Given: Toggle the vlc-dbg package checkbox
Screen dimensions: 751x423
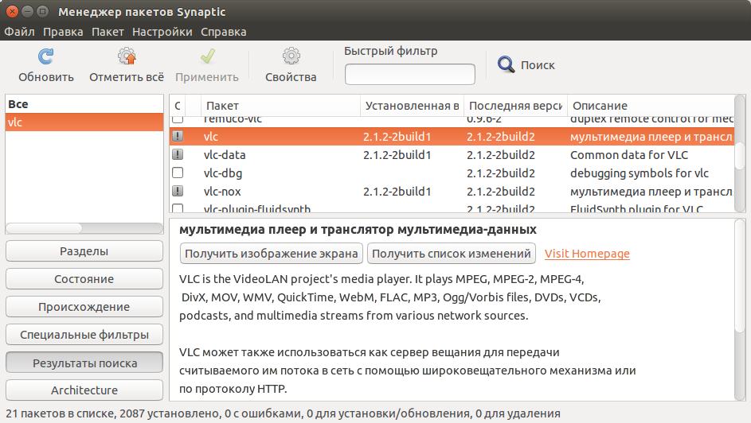Looking at the screenshot, I should click(x=178, y=173).
